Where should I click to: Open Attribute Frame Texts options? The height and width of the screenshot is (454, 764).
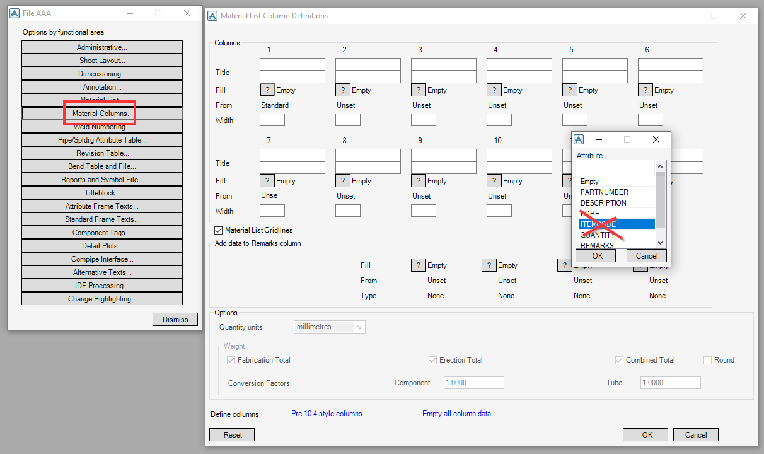coord(102,206)
